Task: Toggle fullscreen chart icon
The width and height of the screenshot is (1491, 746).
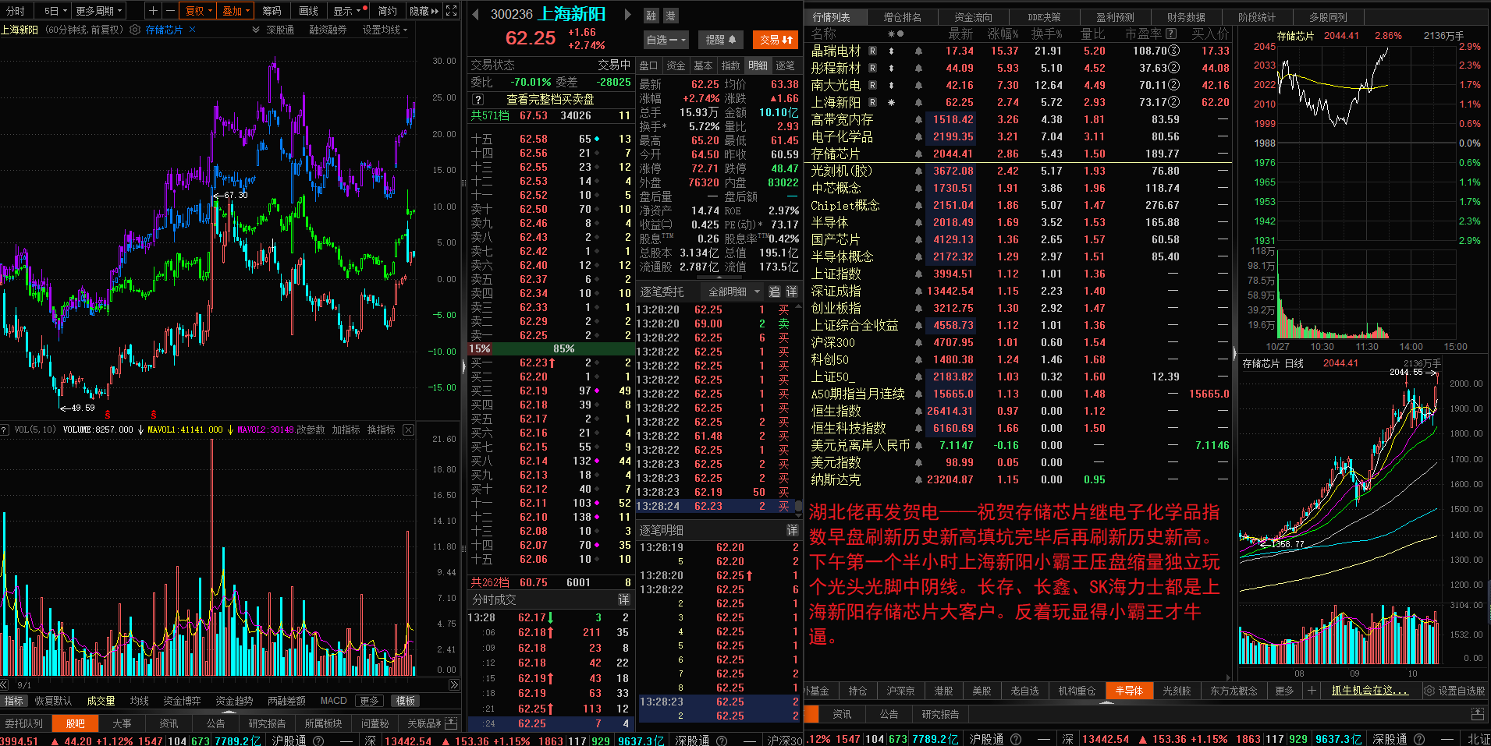Action: pos(451,11)
